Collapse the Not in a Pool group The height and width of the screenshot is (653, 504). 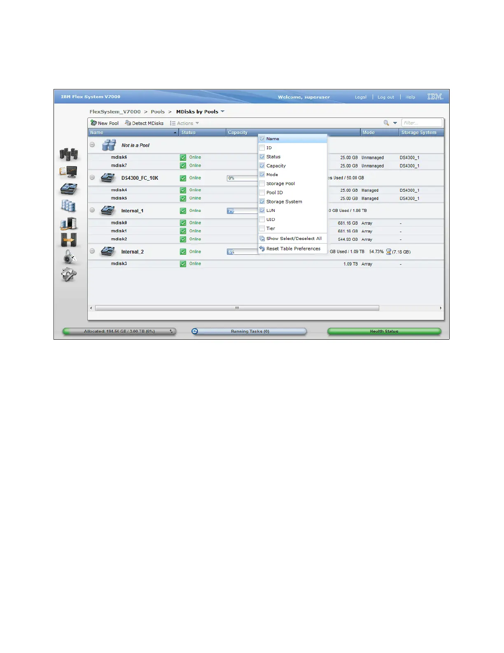(x=92, y=145)
